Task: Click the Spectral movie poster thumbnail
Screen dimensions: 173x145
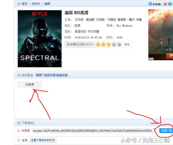Action: coord(40,39)
